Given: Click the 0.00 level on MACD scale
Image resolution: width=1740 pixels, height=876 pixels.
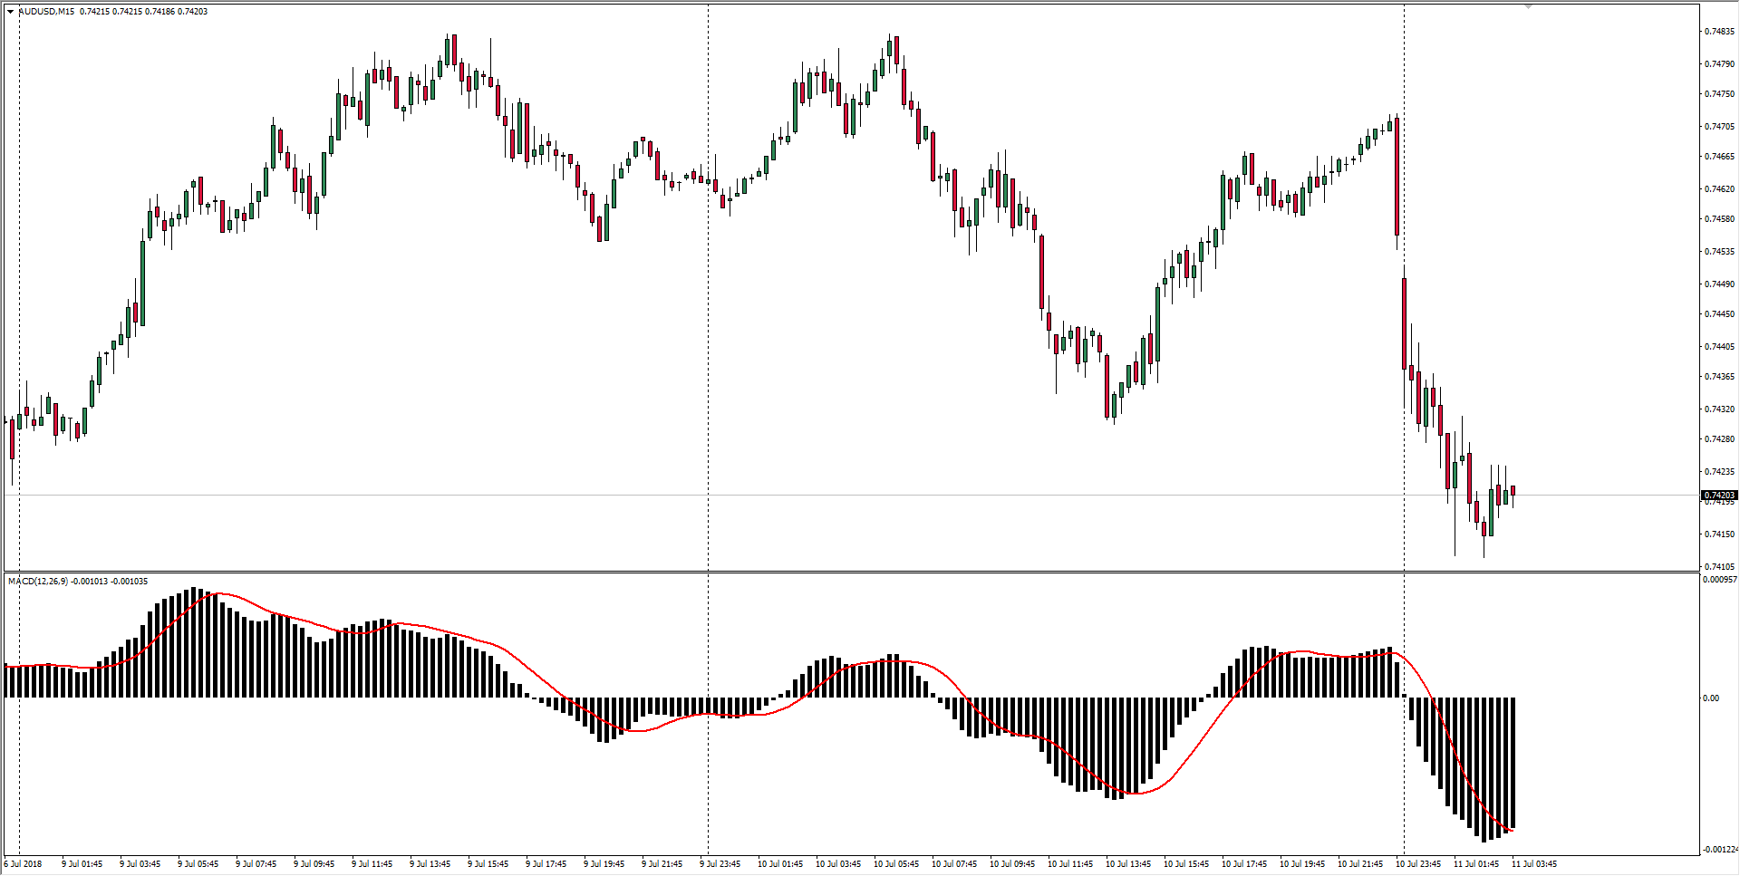Looking at the screenshot, I should [1710, 698].
